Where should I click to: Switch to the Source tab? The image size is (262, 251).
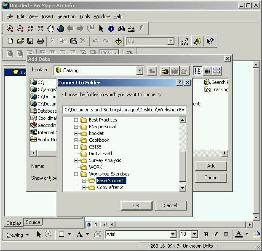[x=33, y=222]
